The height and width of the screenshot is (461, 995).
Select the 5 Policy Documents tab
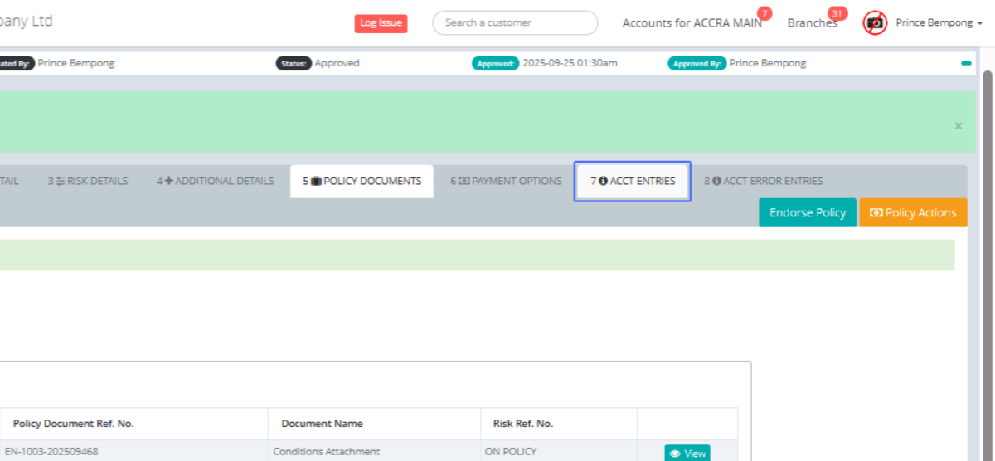(x=362, y=181)
